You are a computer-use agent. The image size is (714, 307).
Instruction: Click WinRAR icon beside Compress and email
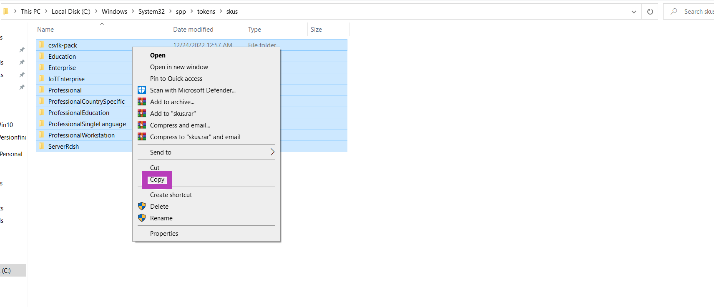(x=142, y=125)
